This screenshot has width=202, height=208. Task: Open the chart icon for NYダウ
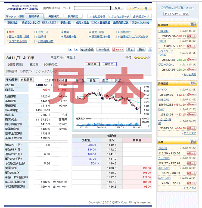tap(191, 94)
